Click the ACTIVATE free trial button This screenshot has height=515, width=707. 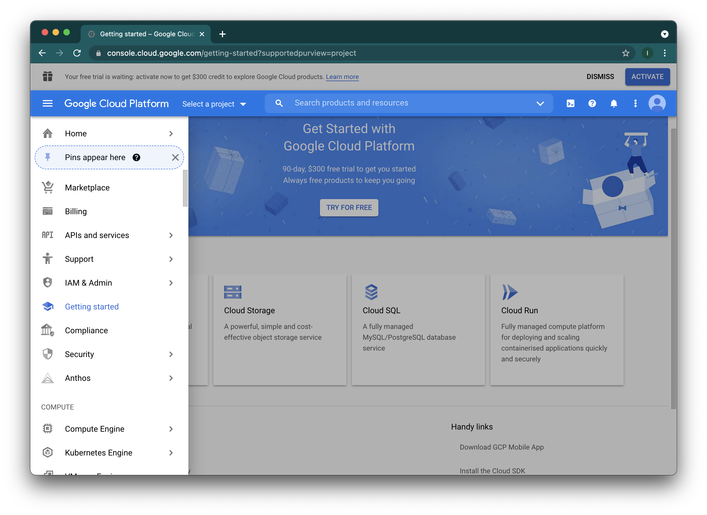point(647,76)
